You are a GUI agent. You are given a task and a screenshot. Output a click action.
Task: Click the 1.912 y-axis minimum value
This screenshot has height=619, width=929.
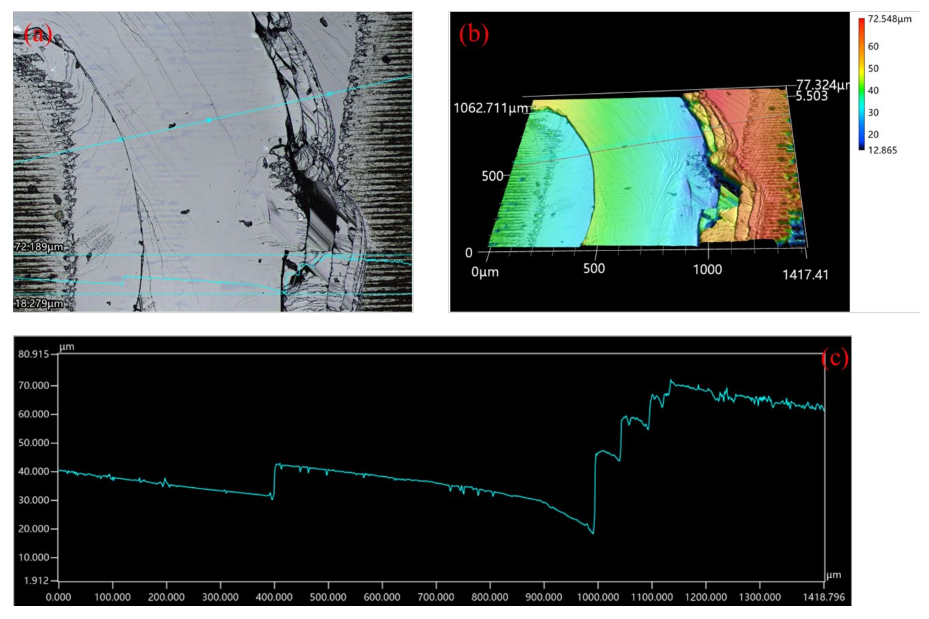click(x=36, y=581)
